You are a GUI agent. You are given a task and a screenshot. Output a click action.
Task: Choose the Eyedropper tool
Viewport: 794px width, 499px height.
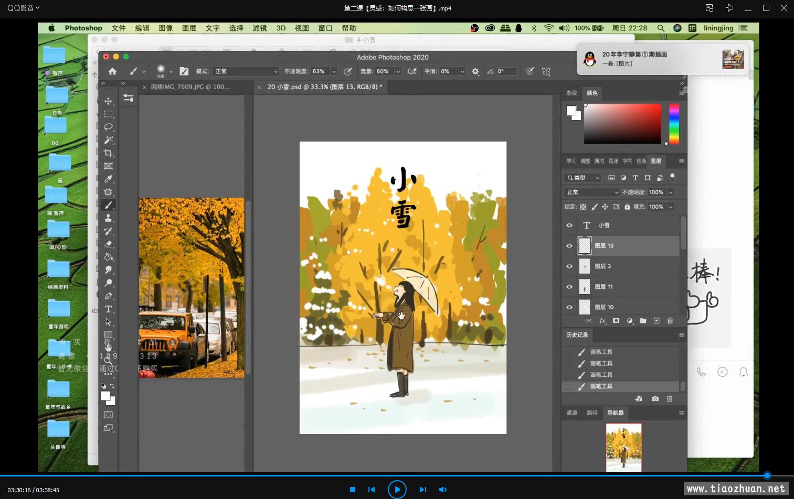tap(108, 179)
